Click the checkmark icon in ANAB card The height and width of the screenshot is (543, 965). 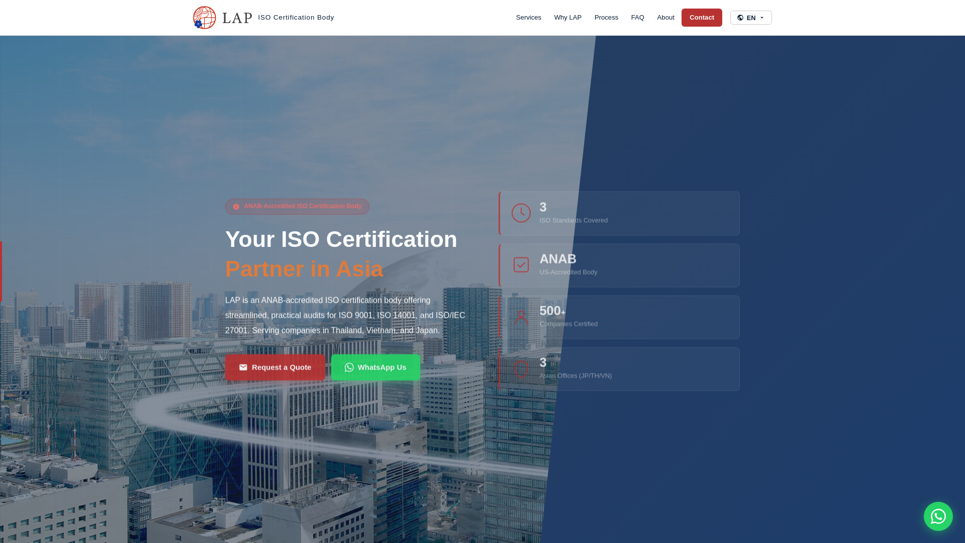pos(521,265)
